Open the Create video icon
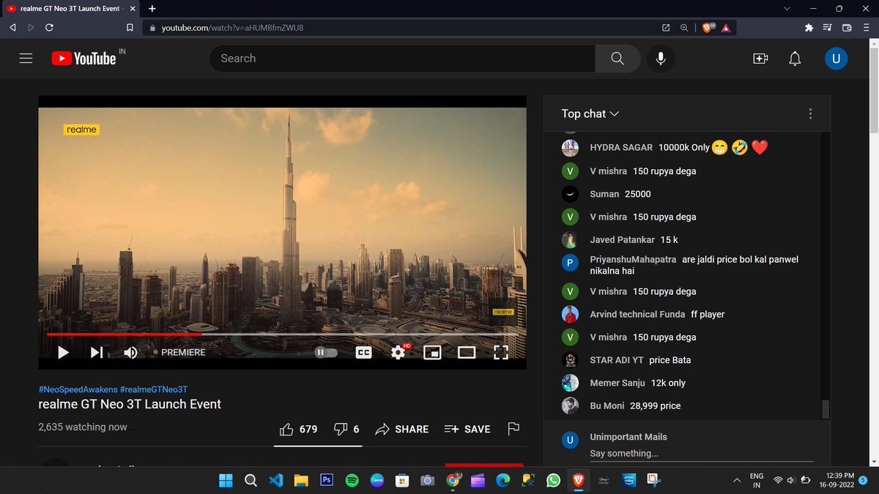The image size is (879, 494). (760, 59)
